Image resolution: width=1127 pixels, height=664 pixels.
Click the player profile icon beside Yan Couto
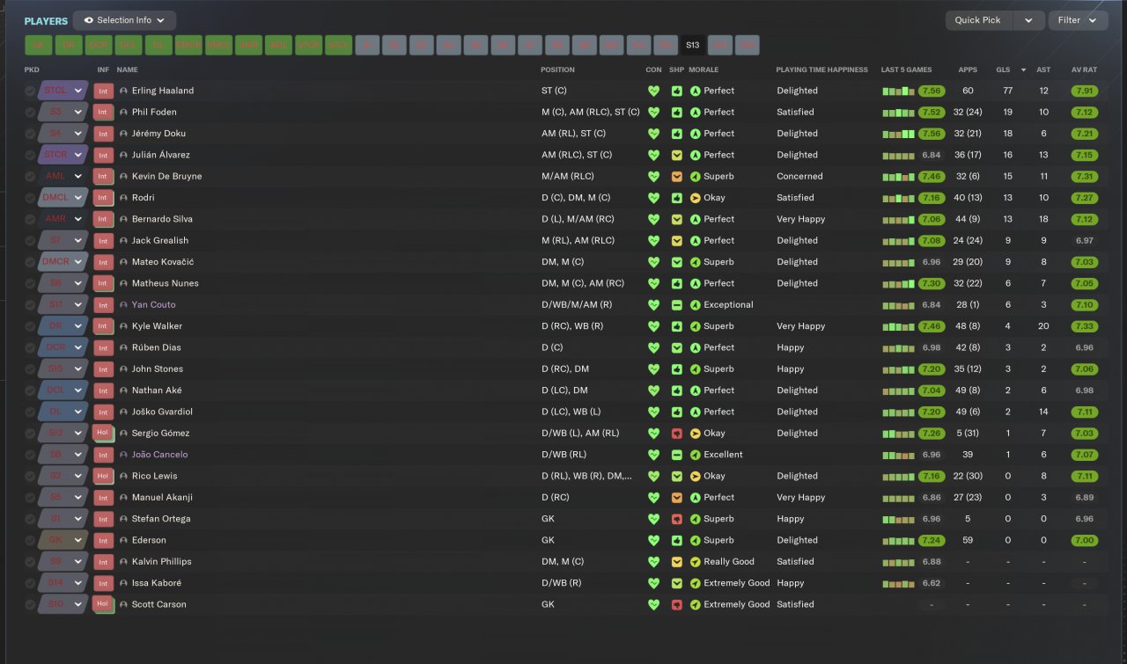(x=123, y=305)
